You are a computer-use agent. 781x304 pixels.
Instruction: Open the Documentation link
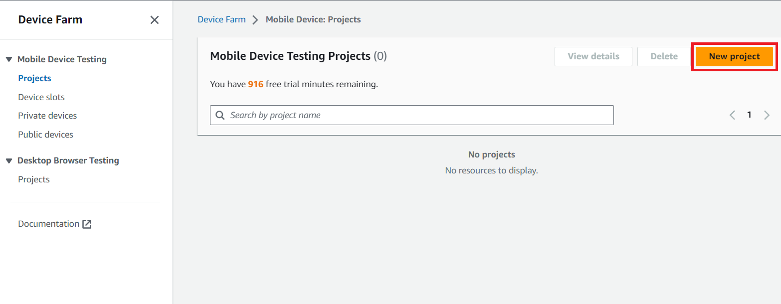[x=48, y=224]
